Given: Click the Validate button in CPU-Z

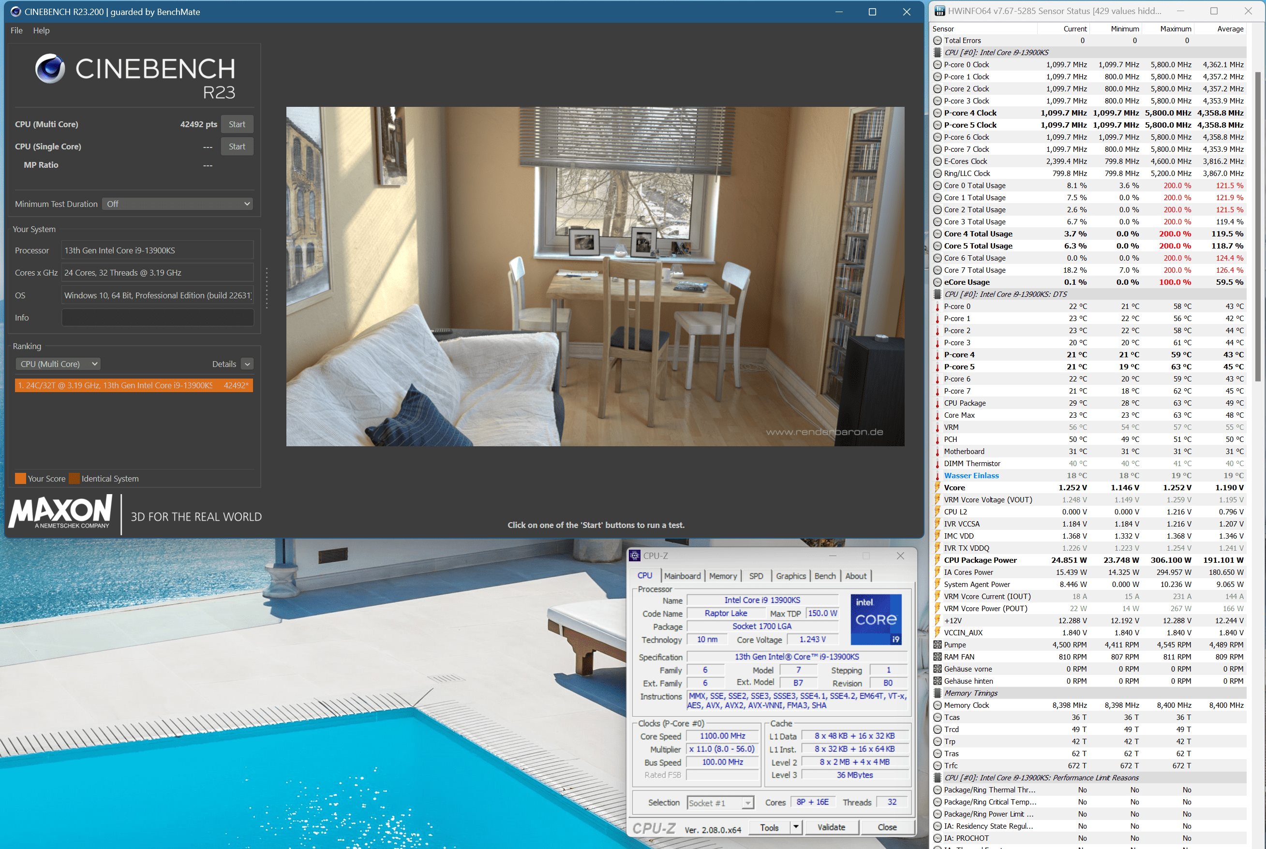Looking at the screenshot, I should point(831,827).
